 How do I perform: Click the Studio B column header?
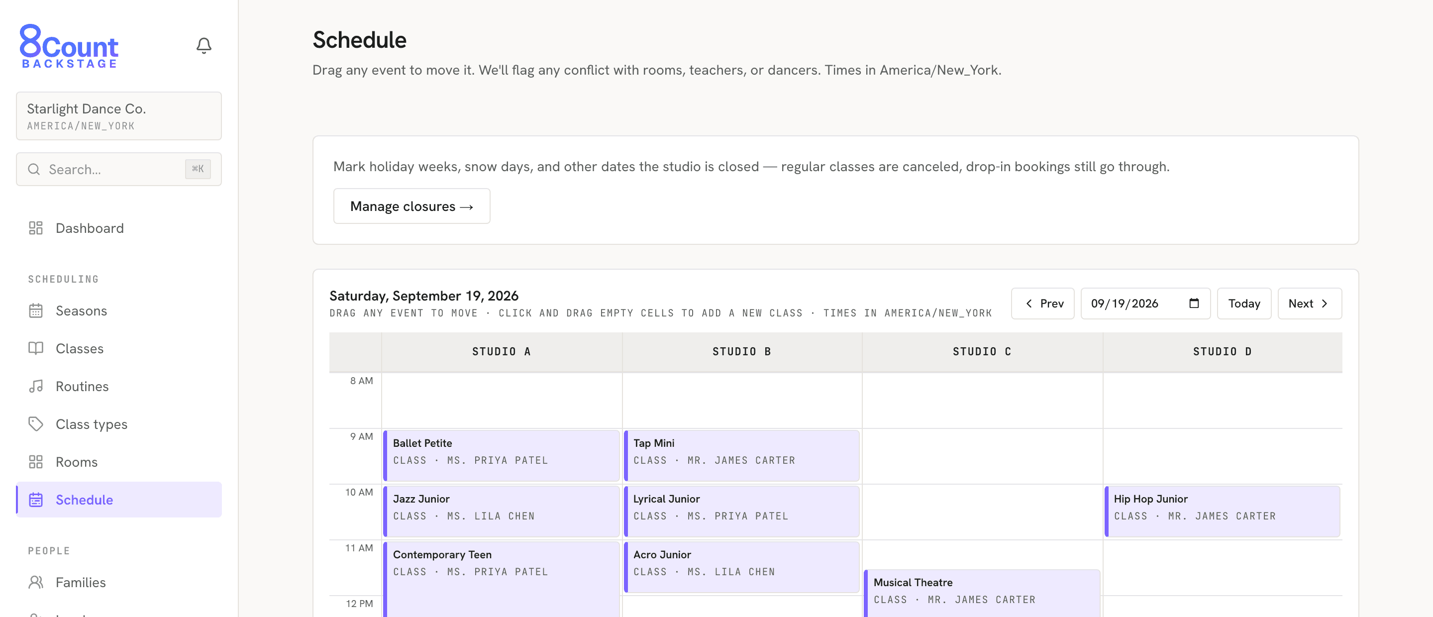tap(741, 352)
